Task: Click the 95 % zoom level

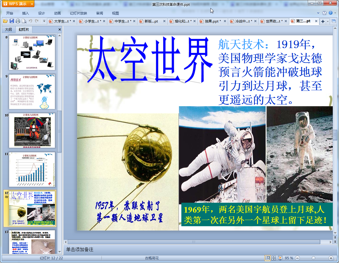Action: [289, 258]
